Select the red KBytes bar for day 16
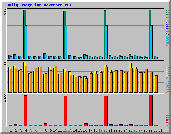The width and height of the screenshot is (171, 134). coord(85,125)
